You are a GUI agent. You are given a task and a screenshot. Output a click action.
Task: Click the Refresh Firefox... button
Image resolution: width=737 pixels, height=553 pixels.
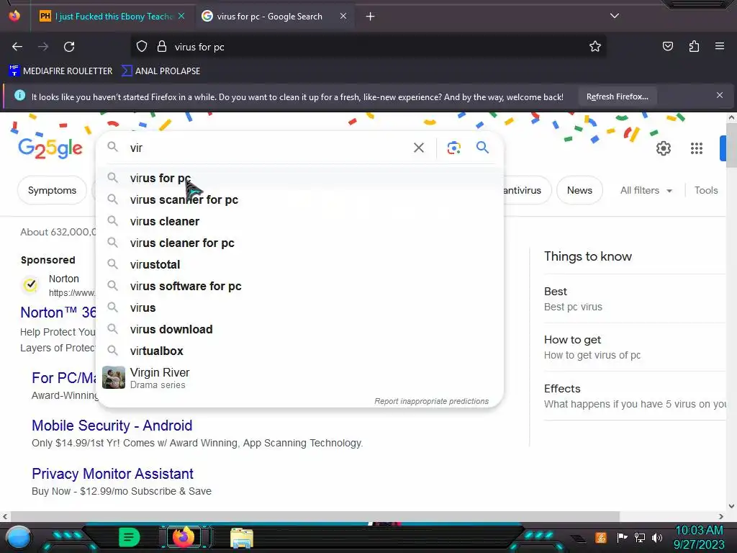pos(617,97)
